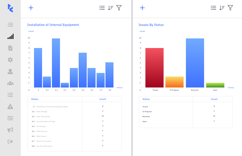
Task: Sort the Installation of Internal Equipment panel
Action: 111,8
